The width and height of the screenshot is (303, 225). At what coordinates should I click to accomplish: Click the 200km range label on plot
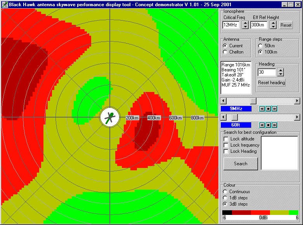pos(132,118)
